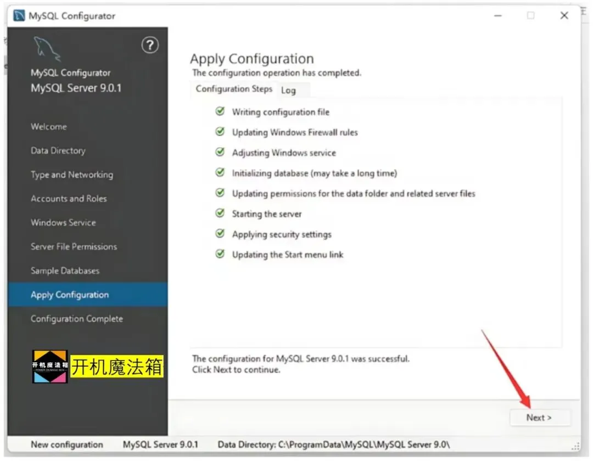The height and width of the screenshot is (461, 593).
Task: Click 'Click Next to continue.' message
Action: [236, 370]
